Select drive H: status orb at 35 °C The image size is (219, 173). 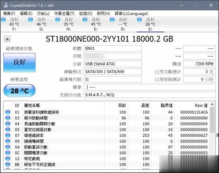[58, 20]
